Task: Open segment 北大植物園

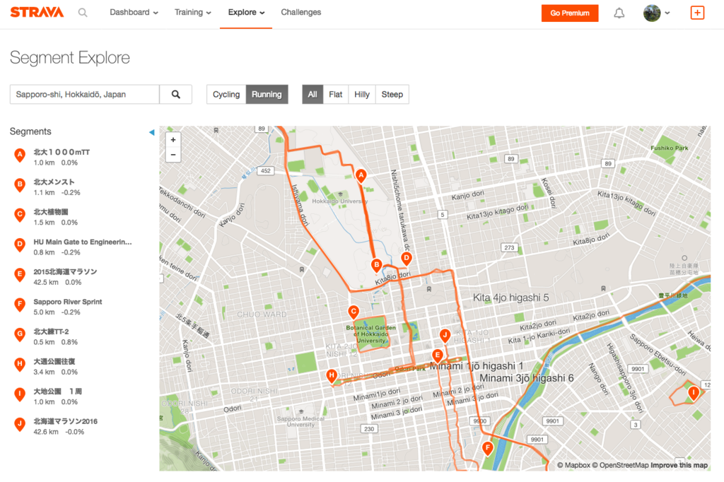Action: tap(51, 212)
